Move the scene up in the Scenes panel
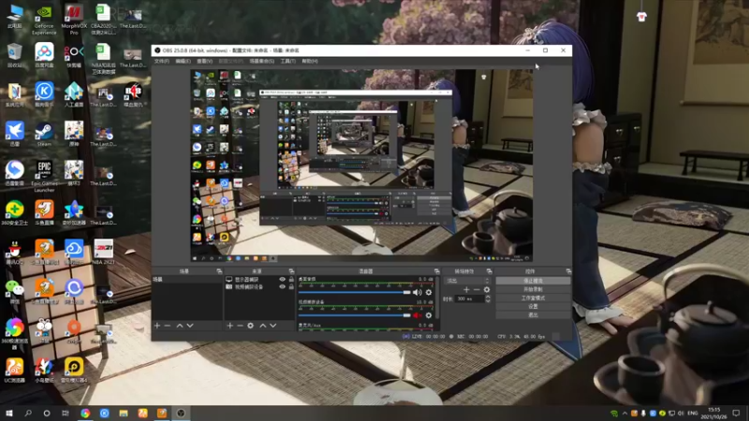 180,326
